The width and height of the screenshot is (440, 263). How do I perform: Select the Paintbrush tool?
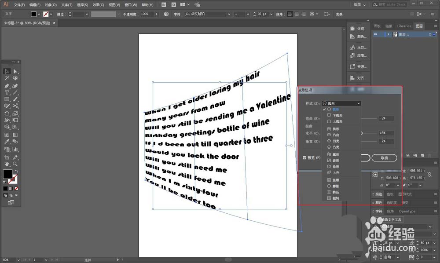(15, 99)
